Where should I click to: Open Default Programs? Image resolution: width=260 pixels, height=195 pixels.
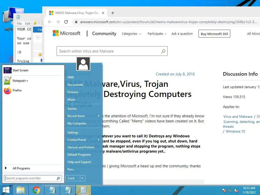click(79, 155)
